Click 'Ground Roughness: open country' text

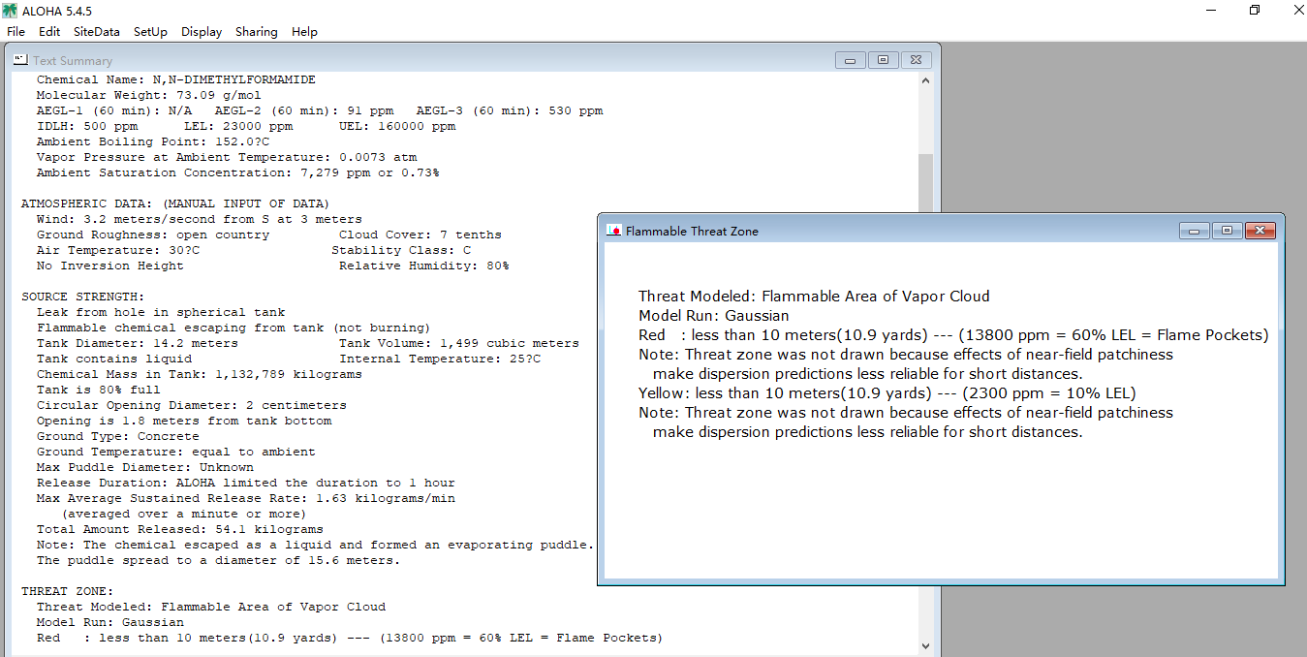pyautogui.click(x=152, y=235)
